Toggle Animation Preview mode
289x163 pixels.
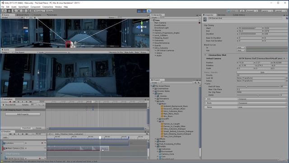point(5,102)
